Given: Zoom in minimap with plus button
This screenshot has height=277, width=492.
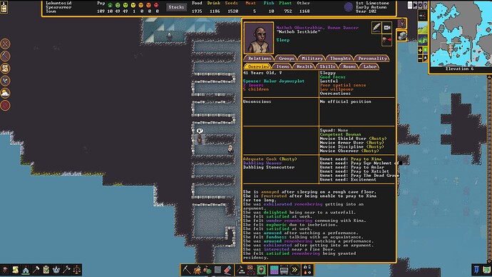Looking at the screenshot, I should [x=420, y=50].
